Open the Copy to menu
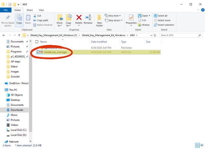The height and width of the screenshot is (149, 205). (x=69, y=20)
